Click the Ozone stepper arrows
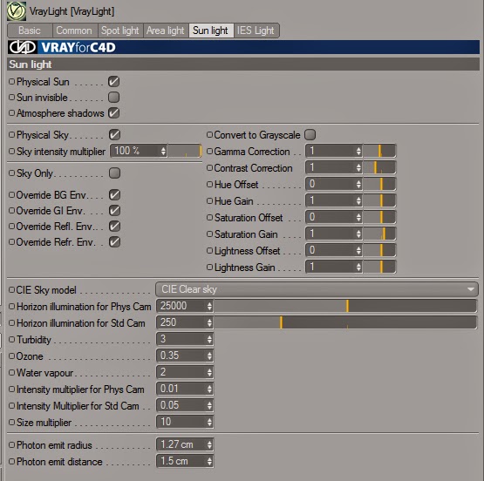 point(209,356)
